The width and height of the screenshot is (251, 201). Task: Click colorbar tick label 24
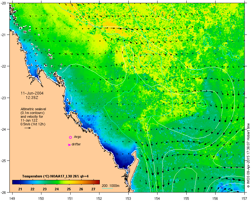tap(57, 189)
